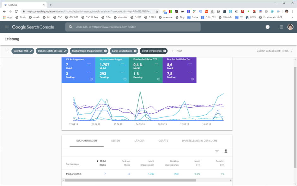Click the horizontal table scrollbar
This screenshot has height=186, width=297.
point(130,180)
